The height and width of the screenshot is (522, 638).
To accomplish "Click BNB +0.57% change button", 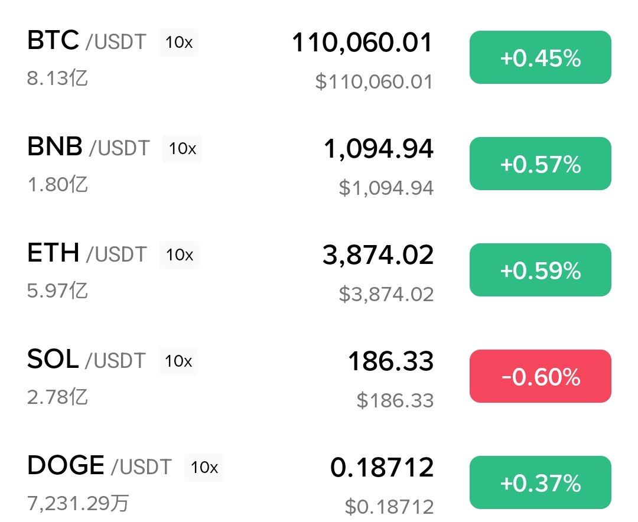I will [540, 164].
